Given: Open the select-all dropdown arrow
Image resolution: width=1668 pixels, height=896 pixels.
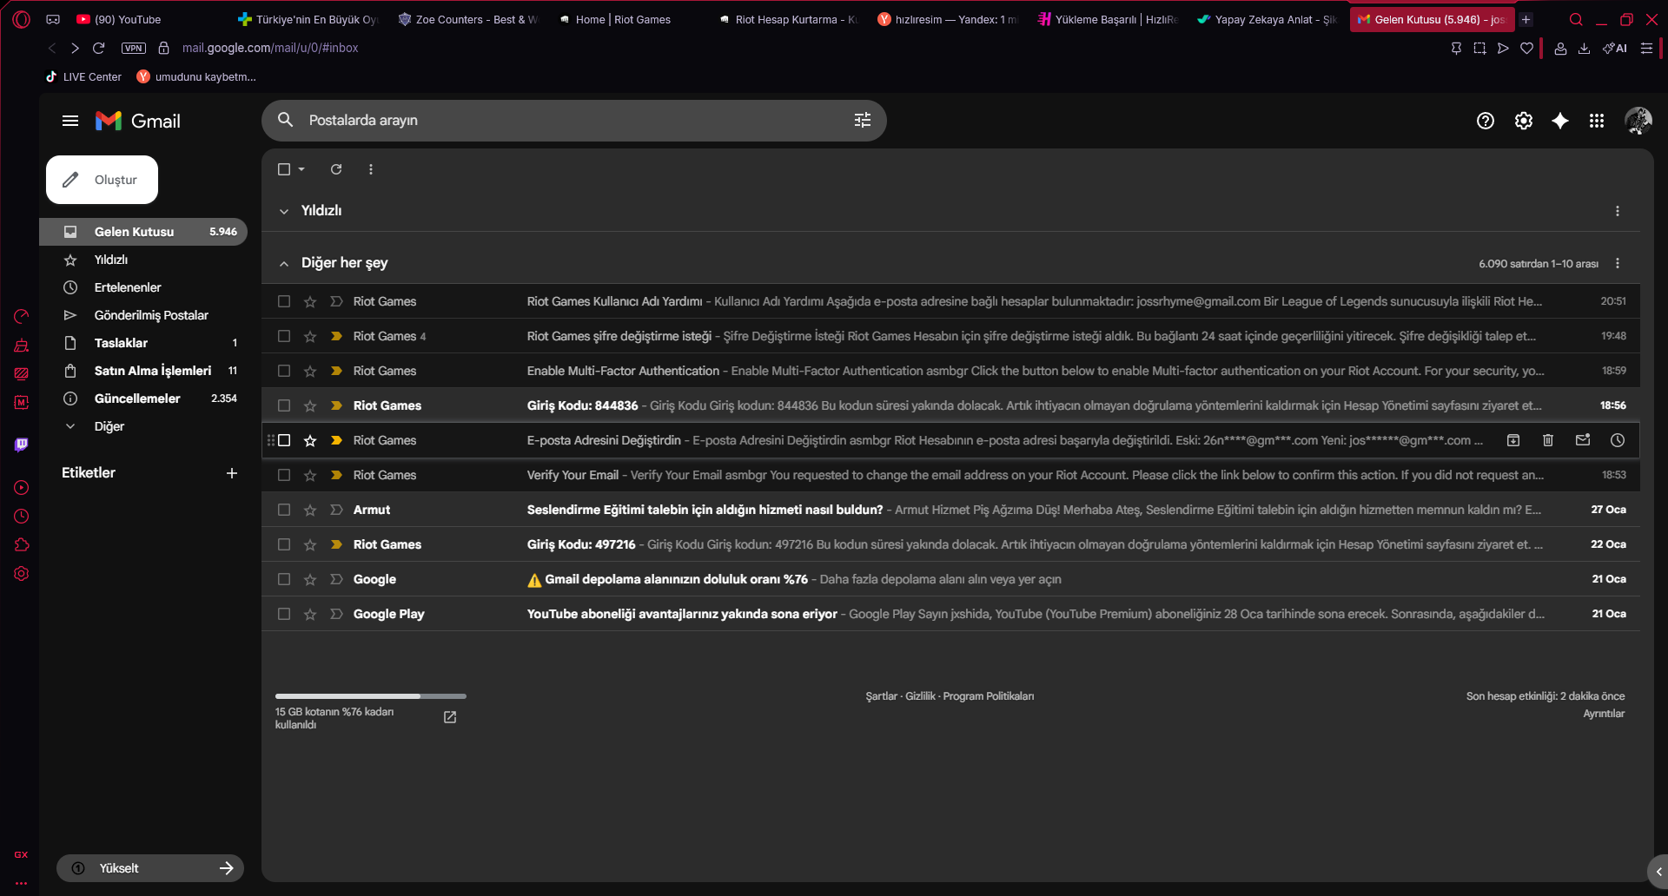Looking at the screenshot, I should point(301,169).
